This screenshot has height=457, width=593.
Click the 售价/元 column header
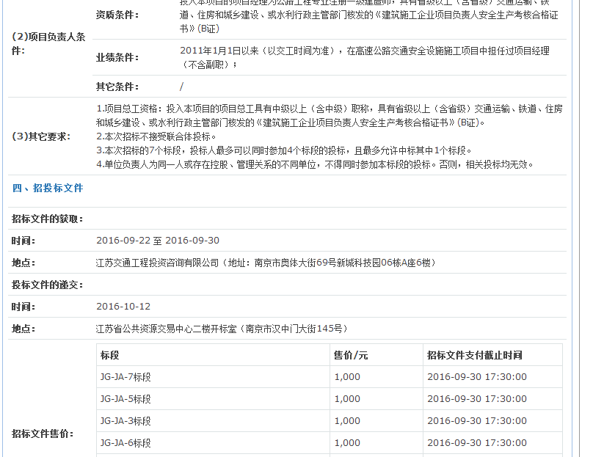(x=351, y=355)
